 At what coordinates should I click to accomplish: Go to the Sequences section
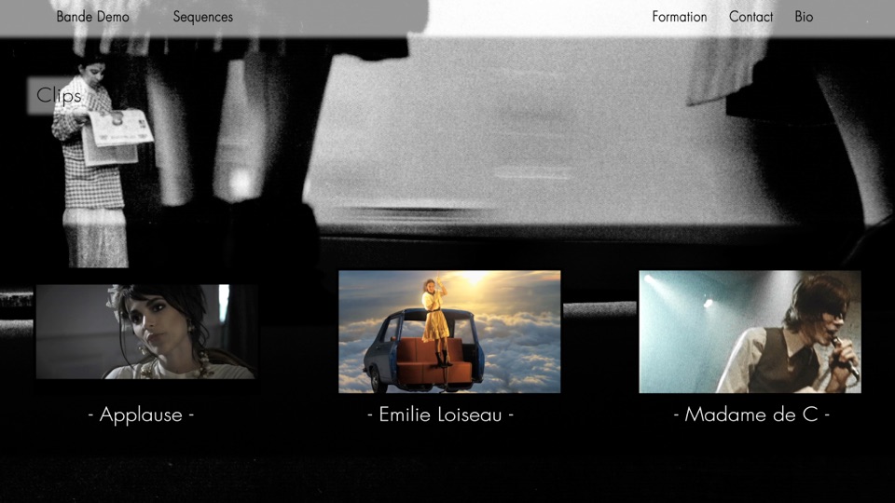pyautogui.click(x=202, y=17)
